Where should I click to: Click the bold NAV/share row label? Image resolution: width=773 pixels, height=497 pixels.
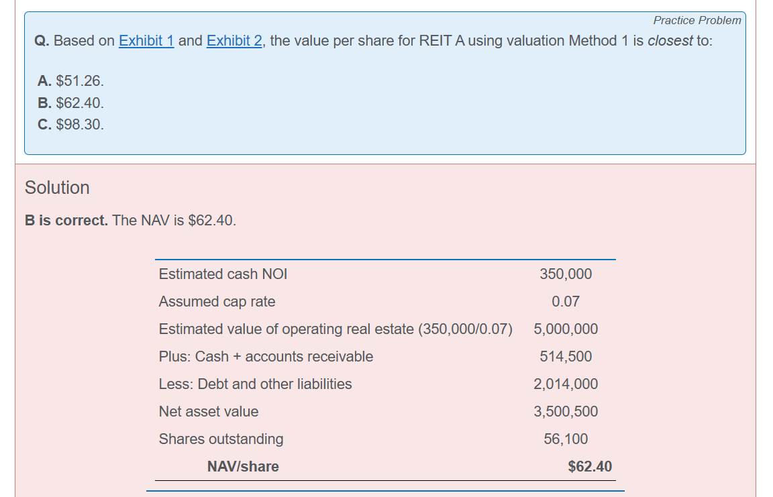click(x=243, y=467)
